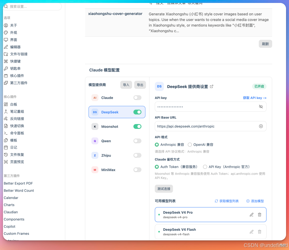
Task: Enable the MiniMax provider toggle
Action: pos(137,170)
